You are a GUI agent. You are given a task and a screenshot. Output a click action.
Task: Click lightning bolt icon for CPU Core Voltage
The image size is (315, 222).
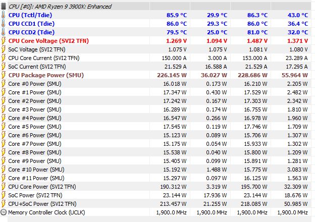pyautogui.click(x=4, y=41)
